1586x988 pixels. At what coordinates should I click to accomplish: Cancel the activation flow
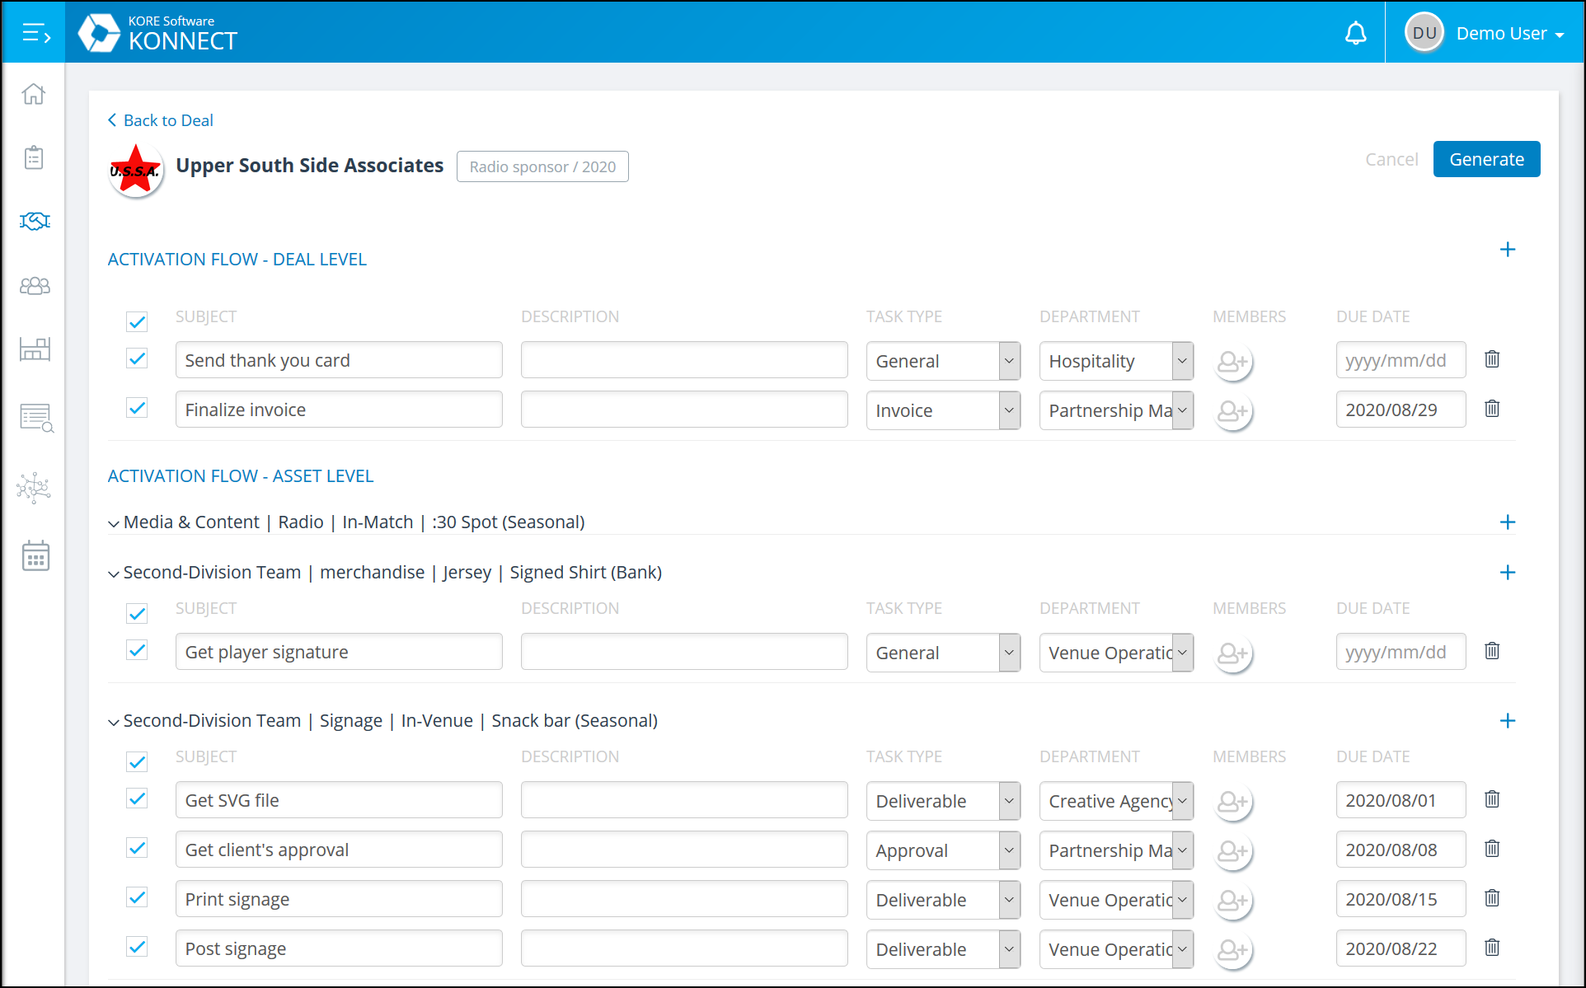(1391, 159)
